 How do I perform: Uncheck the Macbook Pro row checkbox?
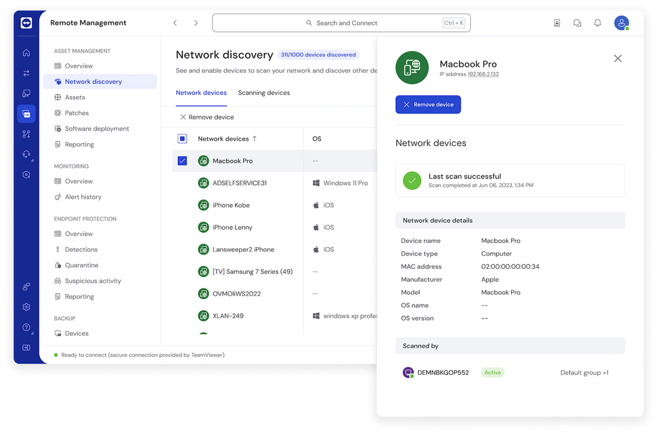(x=182, y=161)
